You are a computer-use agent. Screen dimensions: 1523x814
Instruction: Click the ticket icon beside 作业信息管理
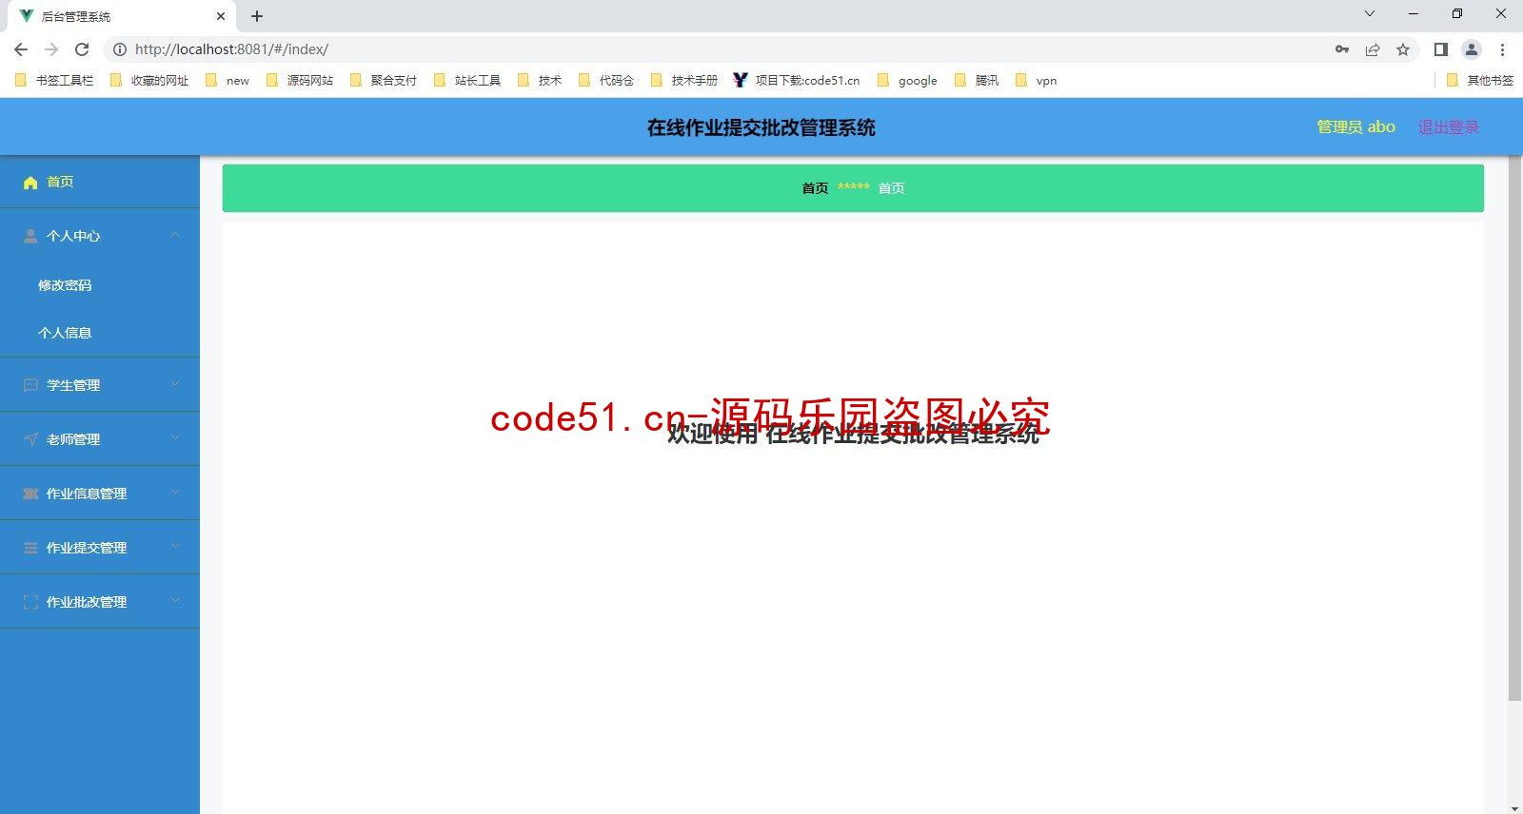pyautogui.click(x=30, y=494)
